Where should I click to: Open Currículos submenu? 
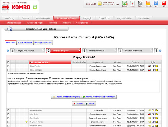(x=53, y=23)
